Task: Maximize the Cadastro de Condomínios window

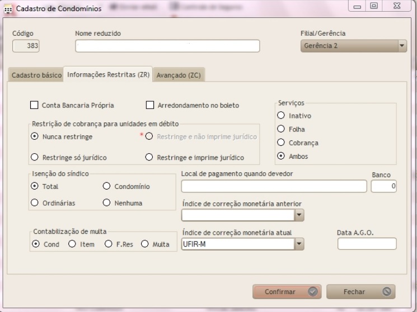Action: (x=374, y=6)
